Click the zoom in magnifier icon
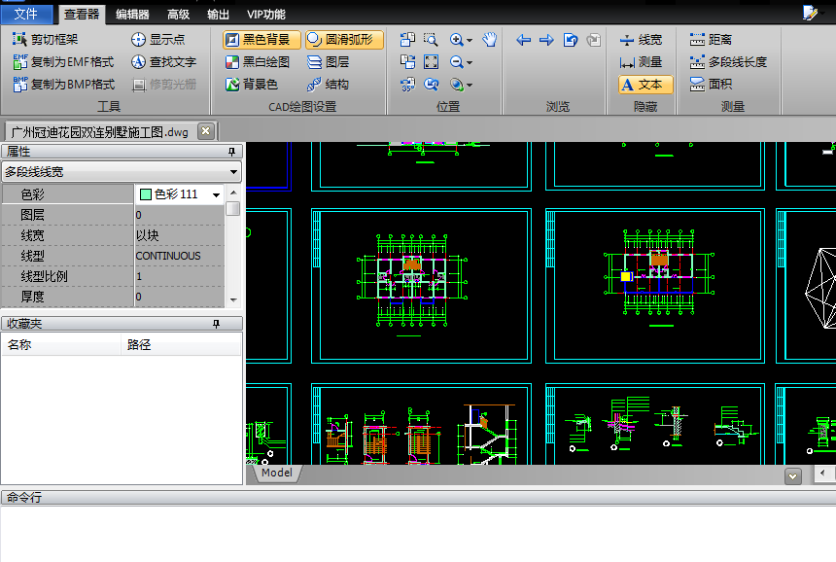 click(456, 40)
